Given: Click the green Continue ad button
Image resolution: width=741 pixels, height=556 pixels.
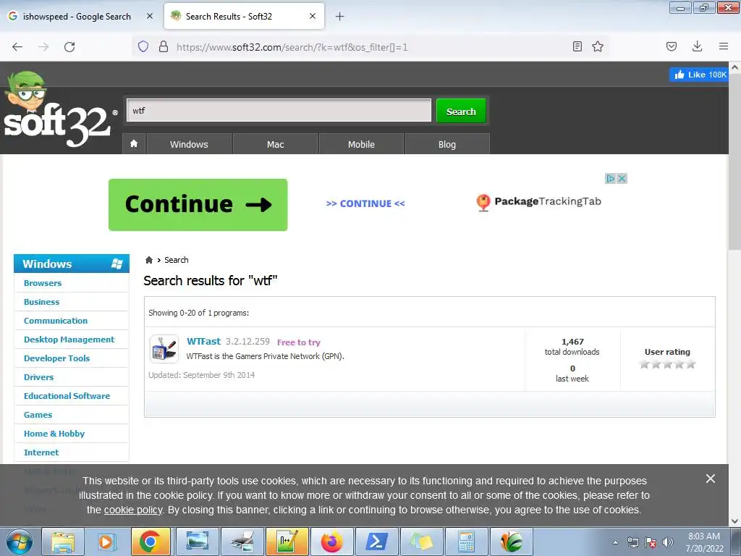Looking at the screenshot, I should (198, 205).
